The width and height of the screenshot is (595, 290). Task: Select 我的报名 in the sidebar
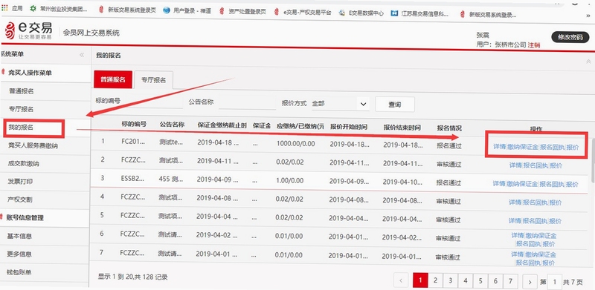coord(22,128)
